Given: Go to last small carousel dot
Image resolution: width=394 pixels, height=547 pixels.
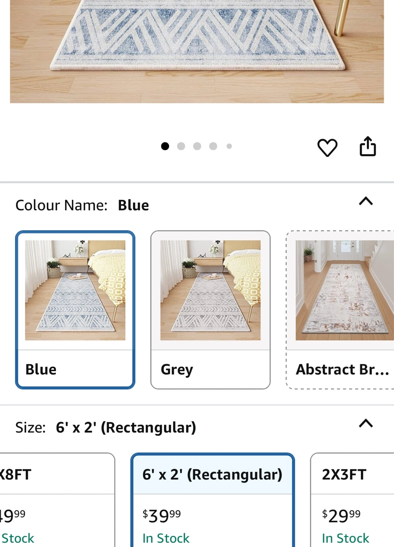Looking at the screenshot, I should pos(229,146).
